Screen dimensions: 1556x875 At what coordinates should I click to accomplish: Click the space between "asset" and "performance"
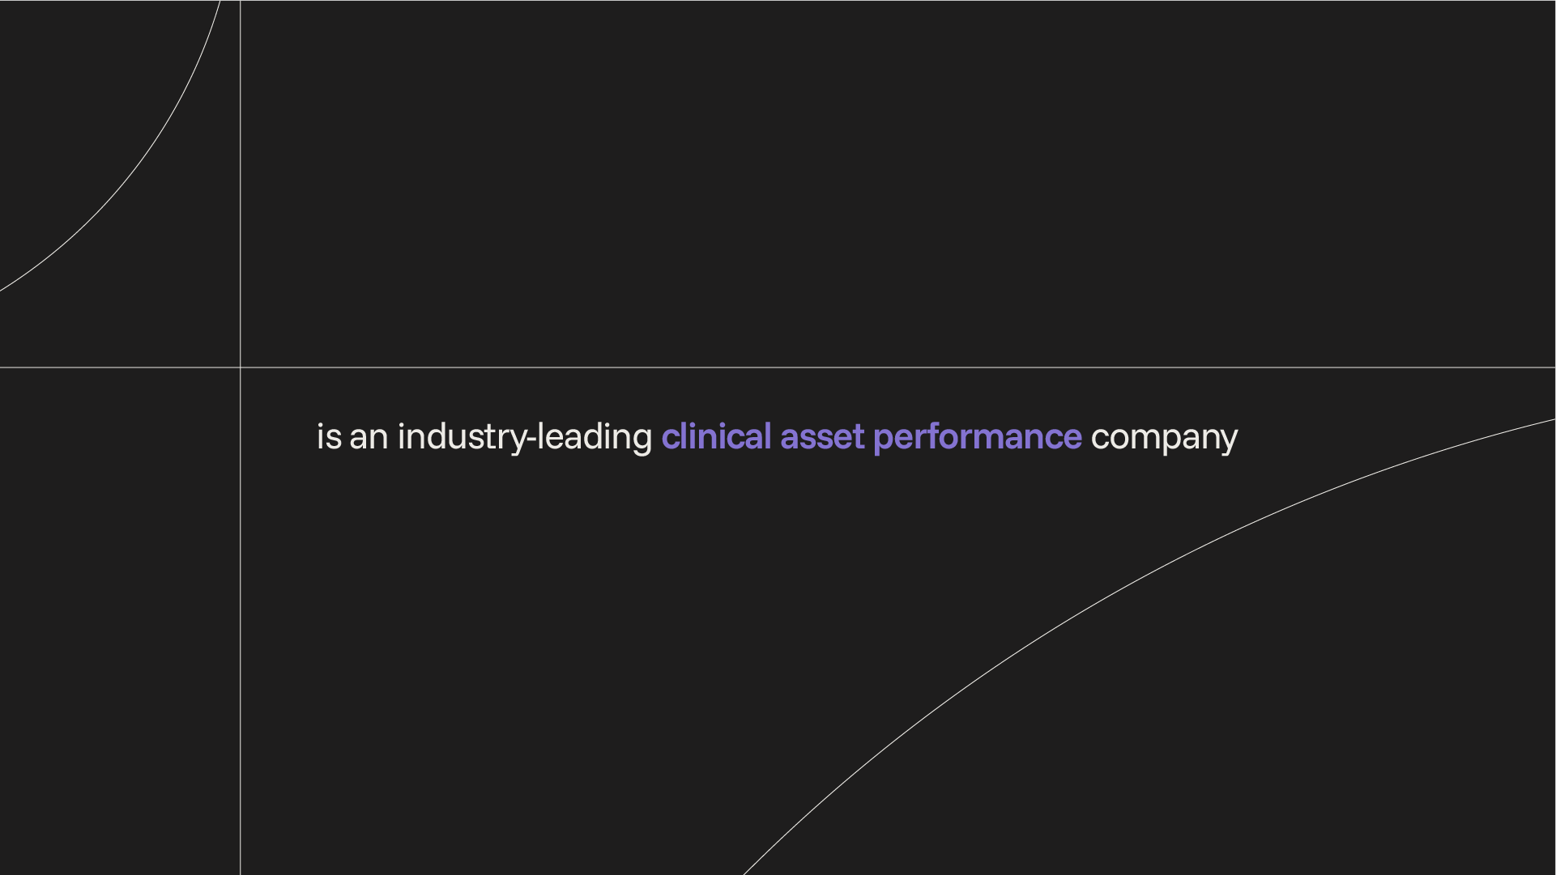tap(869, 438)
